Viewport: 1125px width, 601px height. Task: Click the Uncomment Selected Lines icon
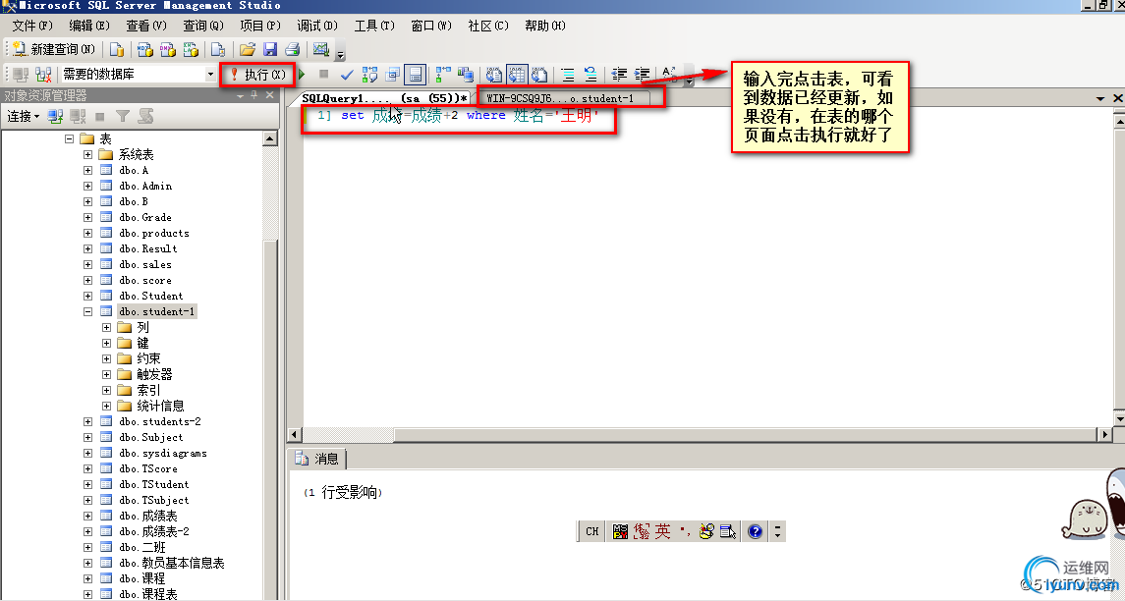click(591, 74)
